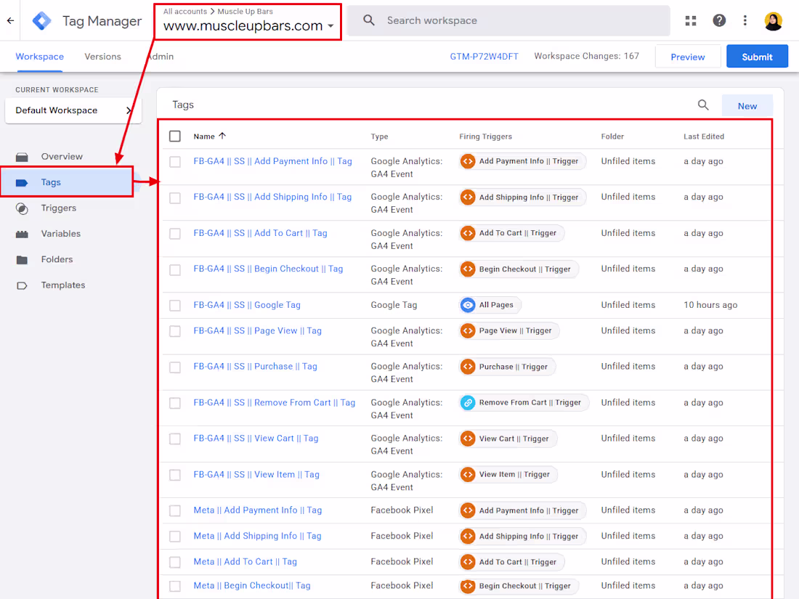Check the FB-GA4 Google Tag row checkbox

[x=174, y=305]
